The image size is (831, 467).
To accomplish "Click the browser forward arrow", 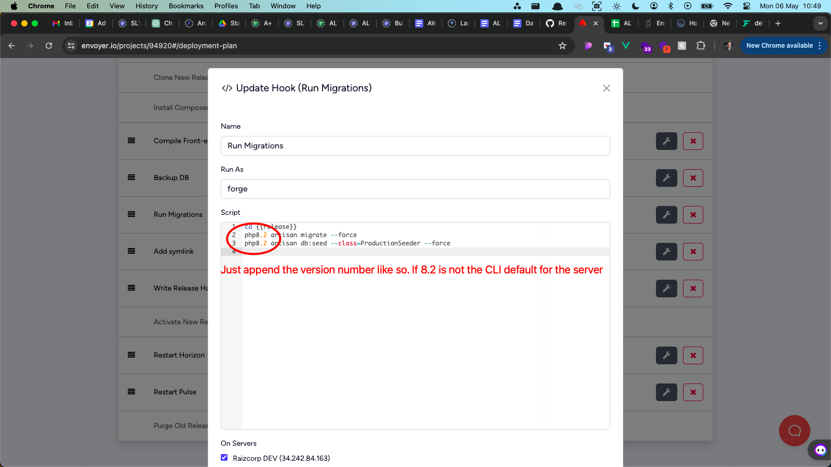I will [30, 46].
